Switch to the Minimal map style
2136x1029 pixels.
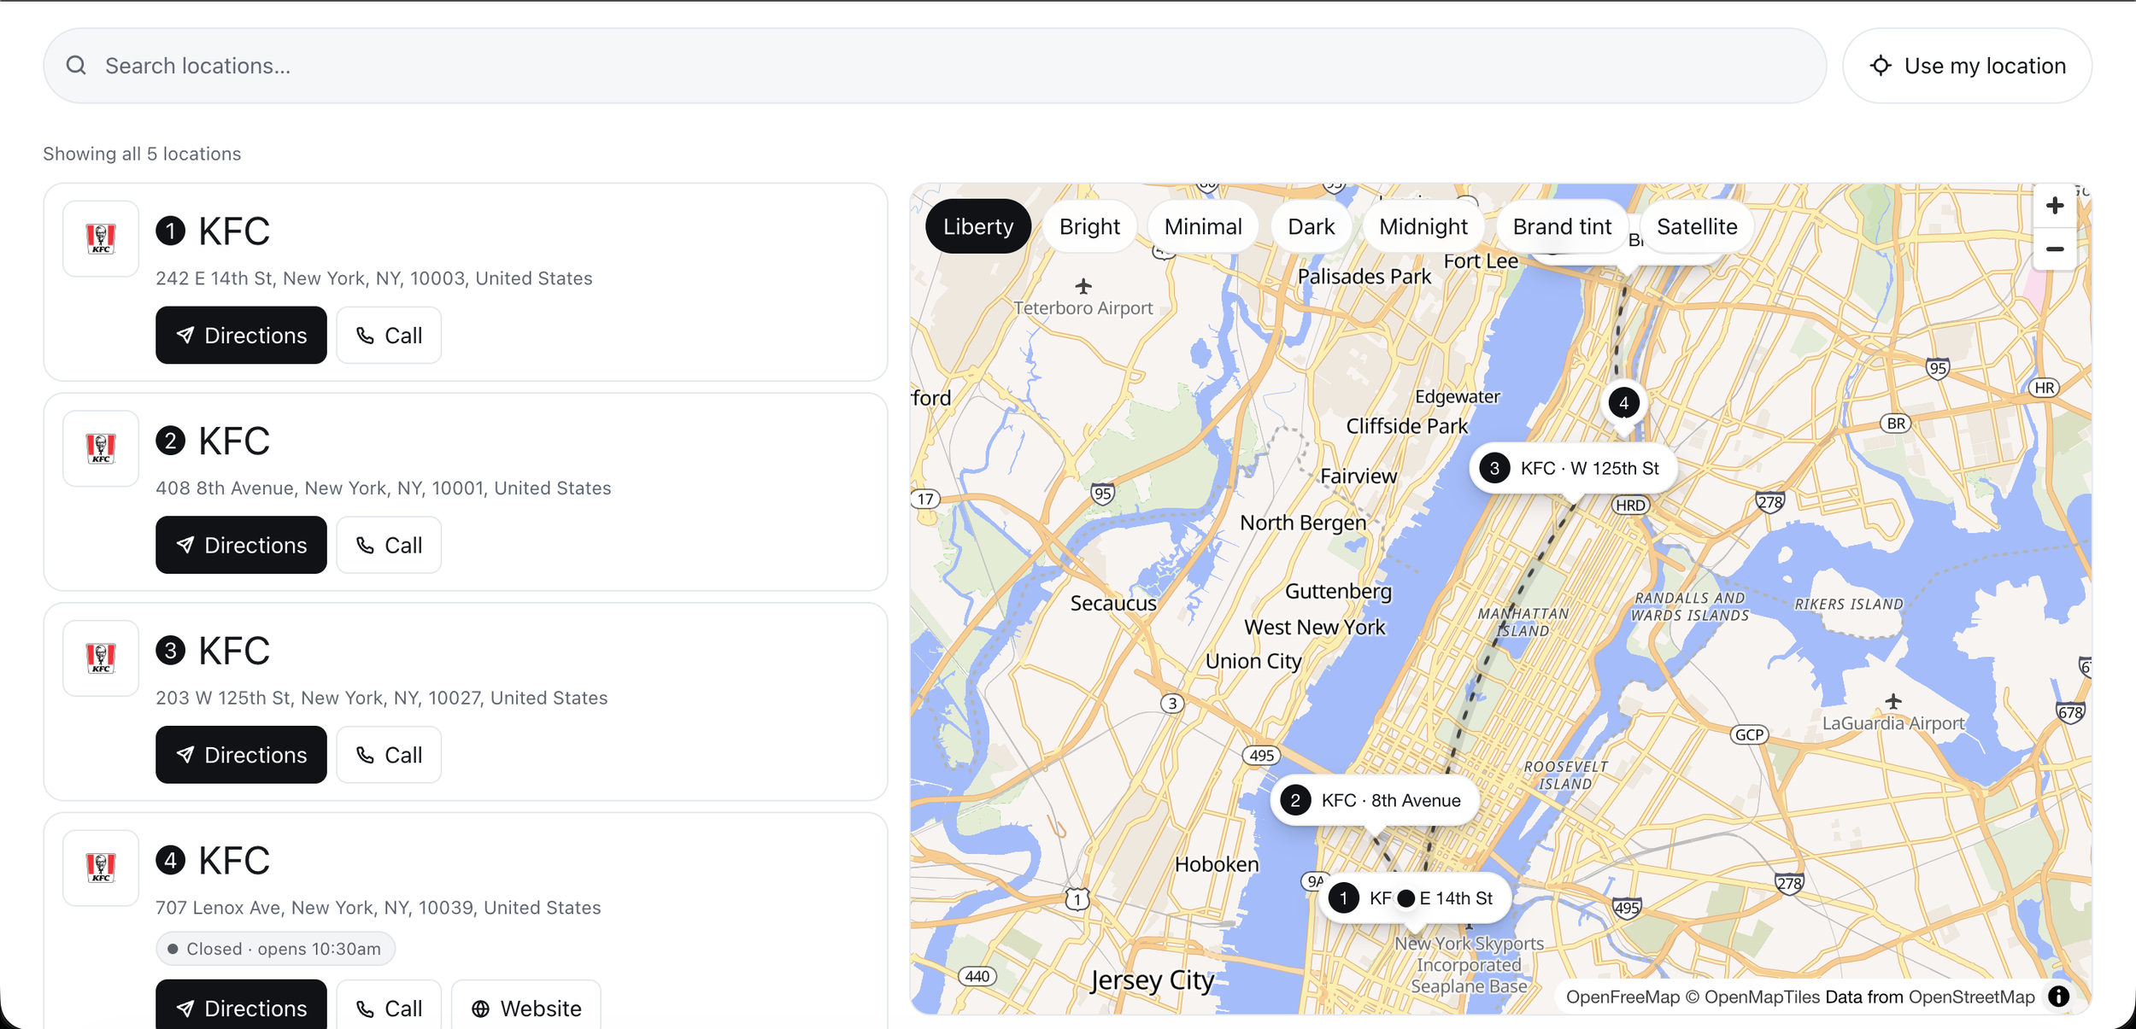[x=1203, y=226]
